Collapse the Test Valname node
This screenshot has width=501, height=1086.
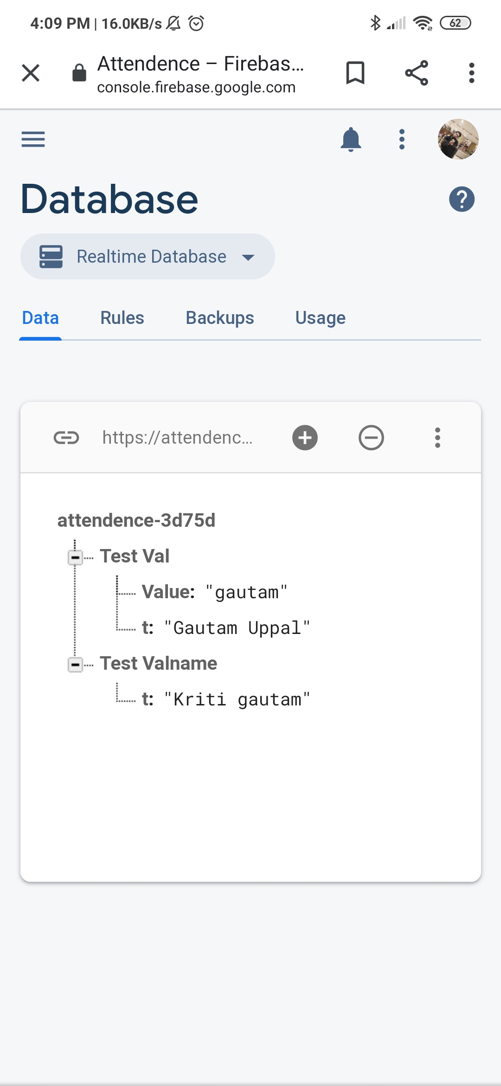point(75,665)
